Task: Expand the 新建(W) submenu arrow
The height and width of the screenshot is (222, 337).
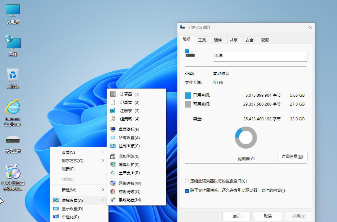Action: click(103, 190)
